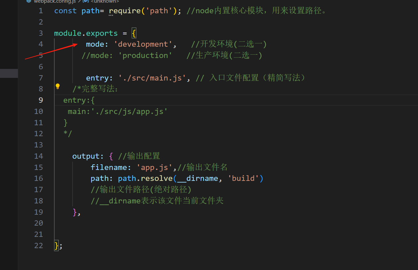
Task: Click the '//__dirname表示该文件当前文件夹' comment
Action: click(157, 201)
